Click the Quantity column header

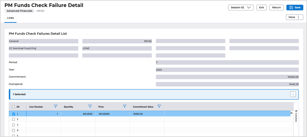(x=68, y=107)
